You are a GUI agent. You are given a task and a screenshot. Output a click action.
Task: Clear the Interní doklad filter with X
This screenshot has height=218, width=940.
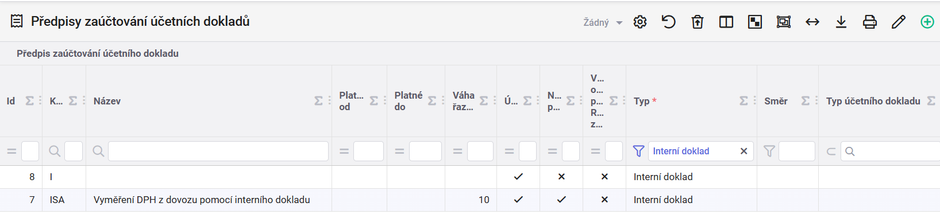(x=743, y=151)
